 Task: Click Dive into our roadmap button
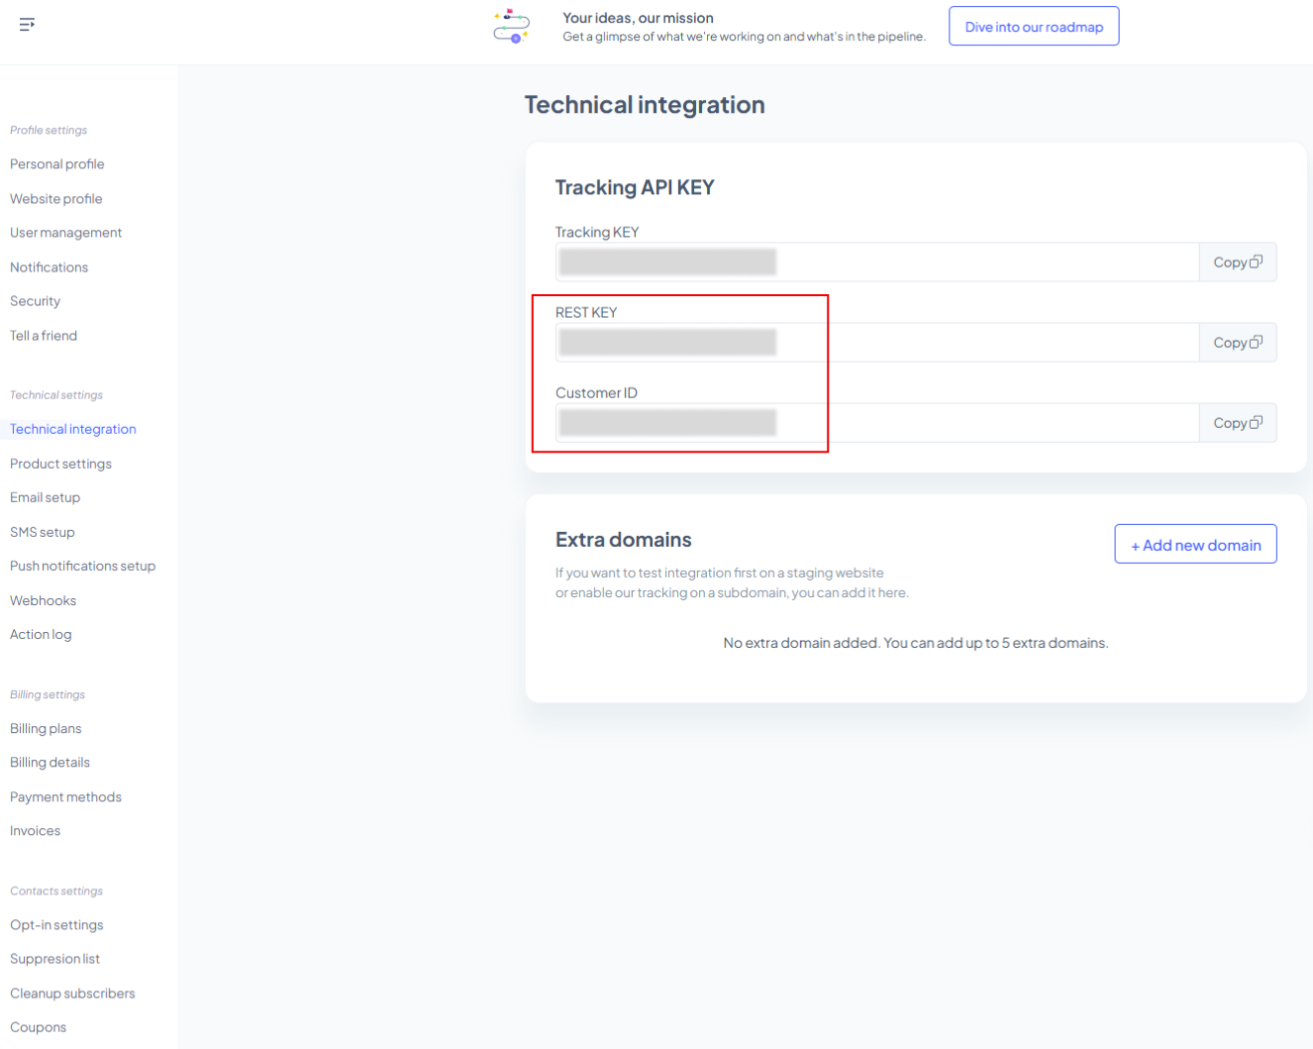coord(1033,27)
